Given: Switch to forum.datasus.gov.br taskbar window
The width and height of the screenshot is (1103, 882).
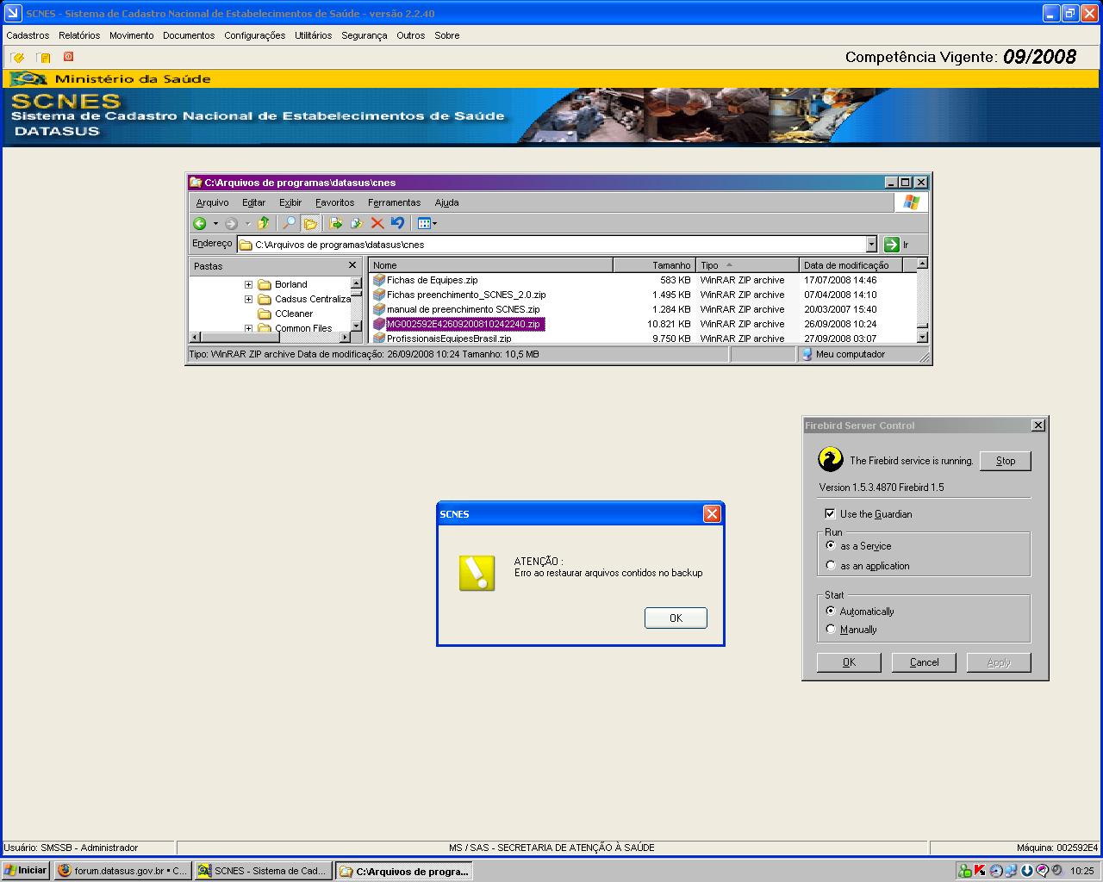Looking at the screenshot, I should point(122,871).
